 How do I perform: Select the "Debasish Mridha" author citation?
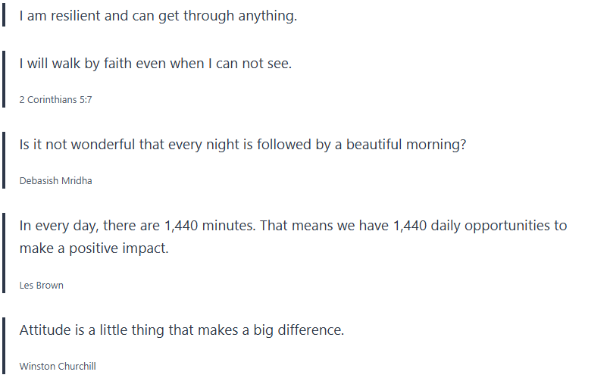coord(55,180)
